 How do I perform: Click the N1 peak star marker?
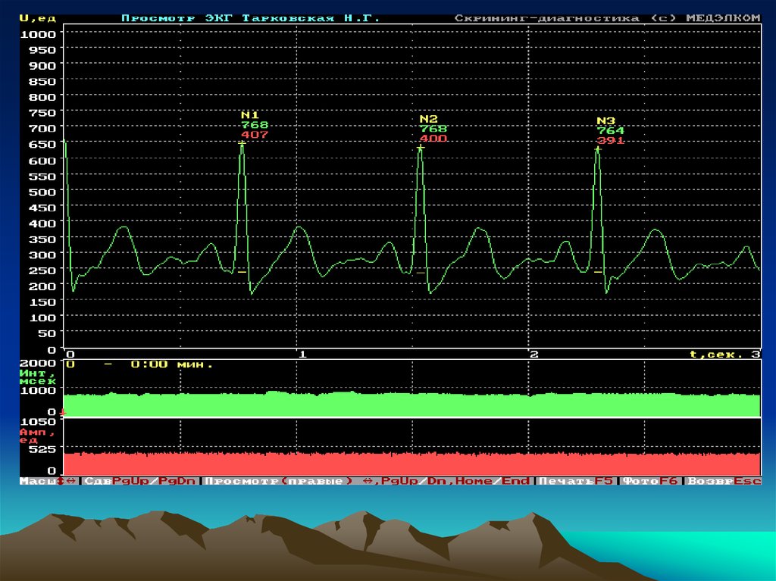point(242,143)
